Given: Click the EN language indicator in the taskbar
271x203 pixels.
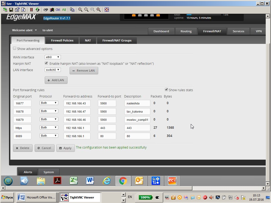Looking at the screenshot, I should (x=130, y=197).
